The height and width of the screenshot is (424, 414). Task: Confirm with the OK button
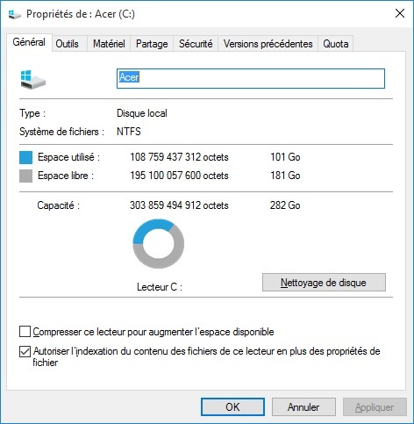pyautogui.click(x=232, y=407)
